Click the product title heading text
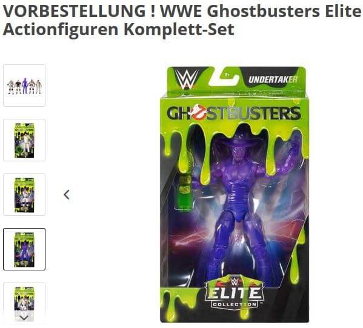 click(182, 21)
